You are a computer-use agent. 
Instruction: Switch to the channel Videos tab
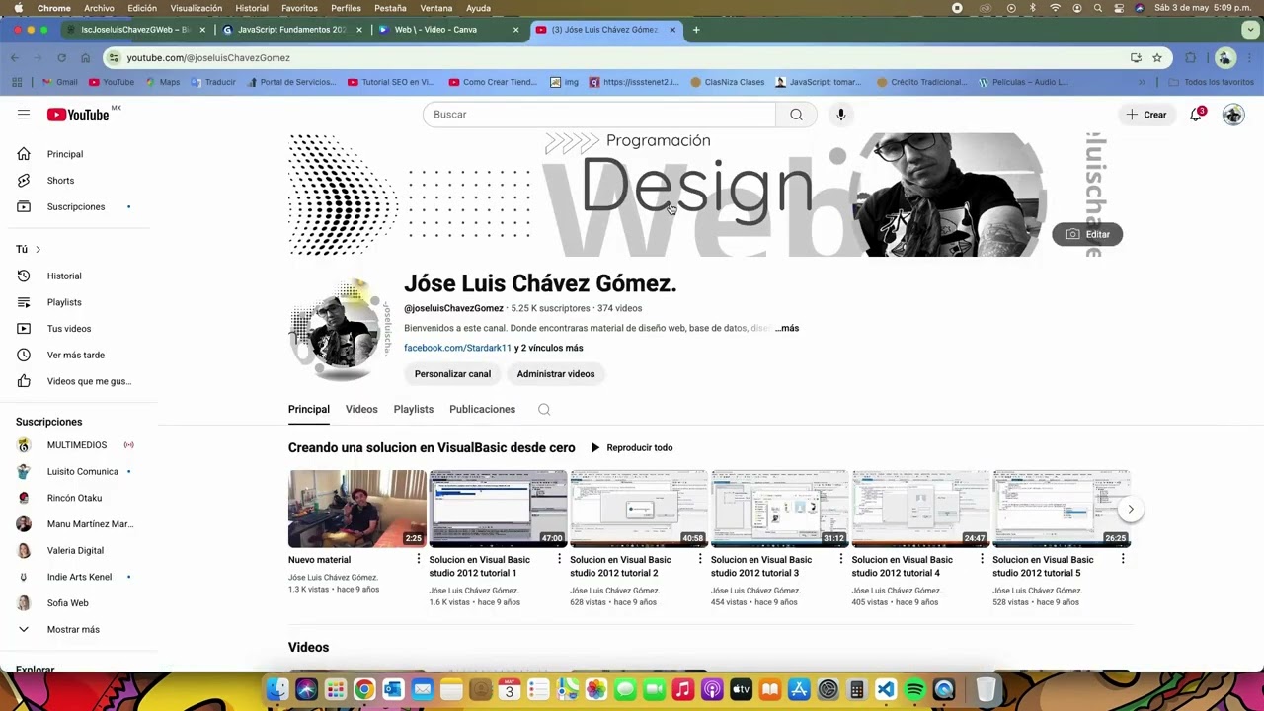(x=361, y=410)
